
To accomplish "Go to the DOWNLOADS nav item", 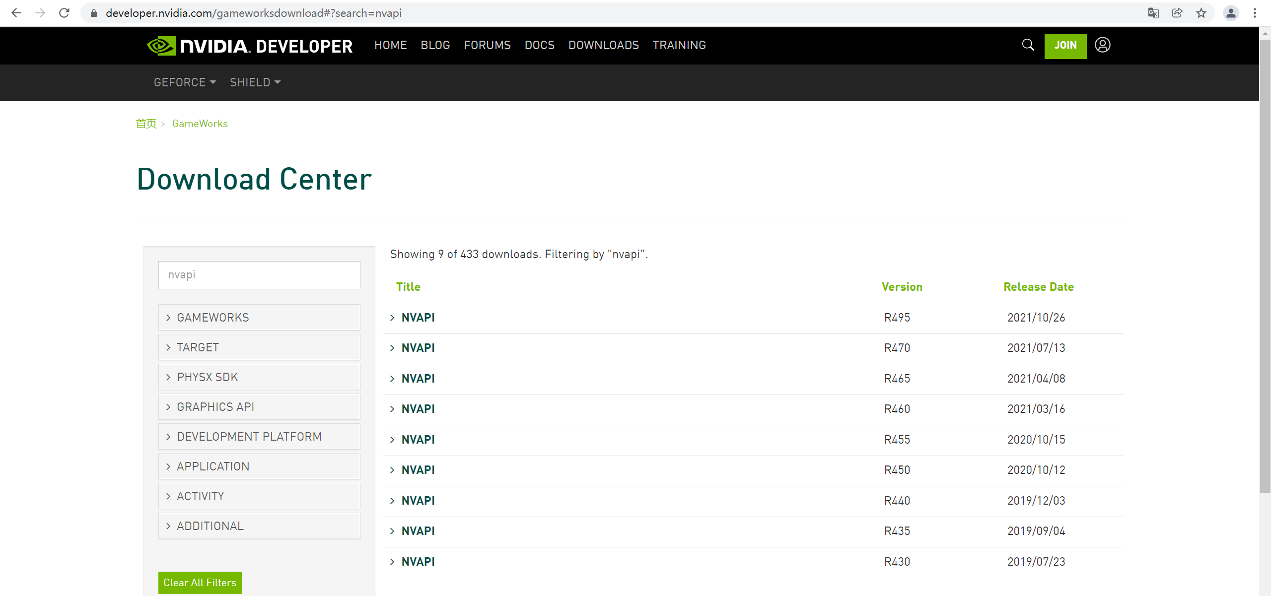I will (603, 45).
